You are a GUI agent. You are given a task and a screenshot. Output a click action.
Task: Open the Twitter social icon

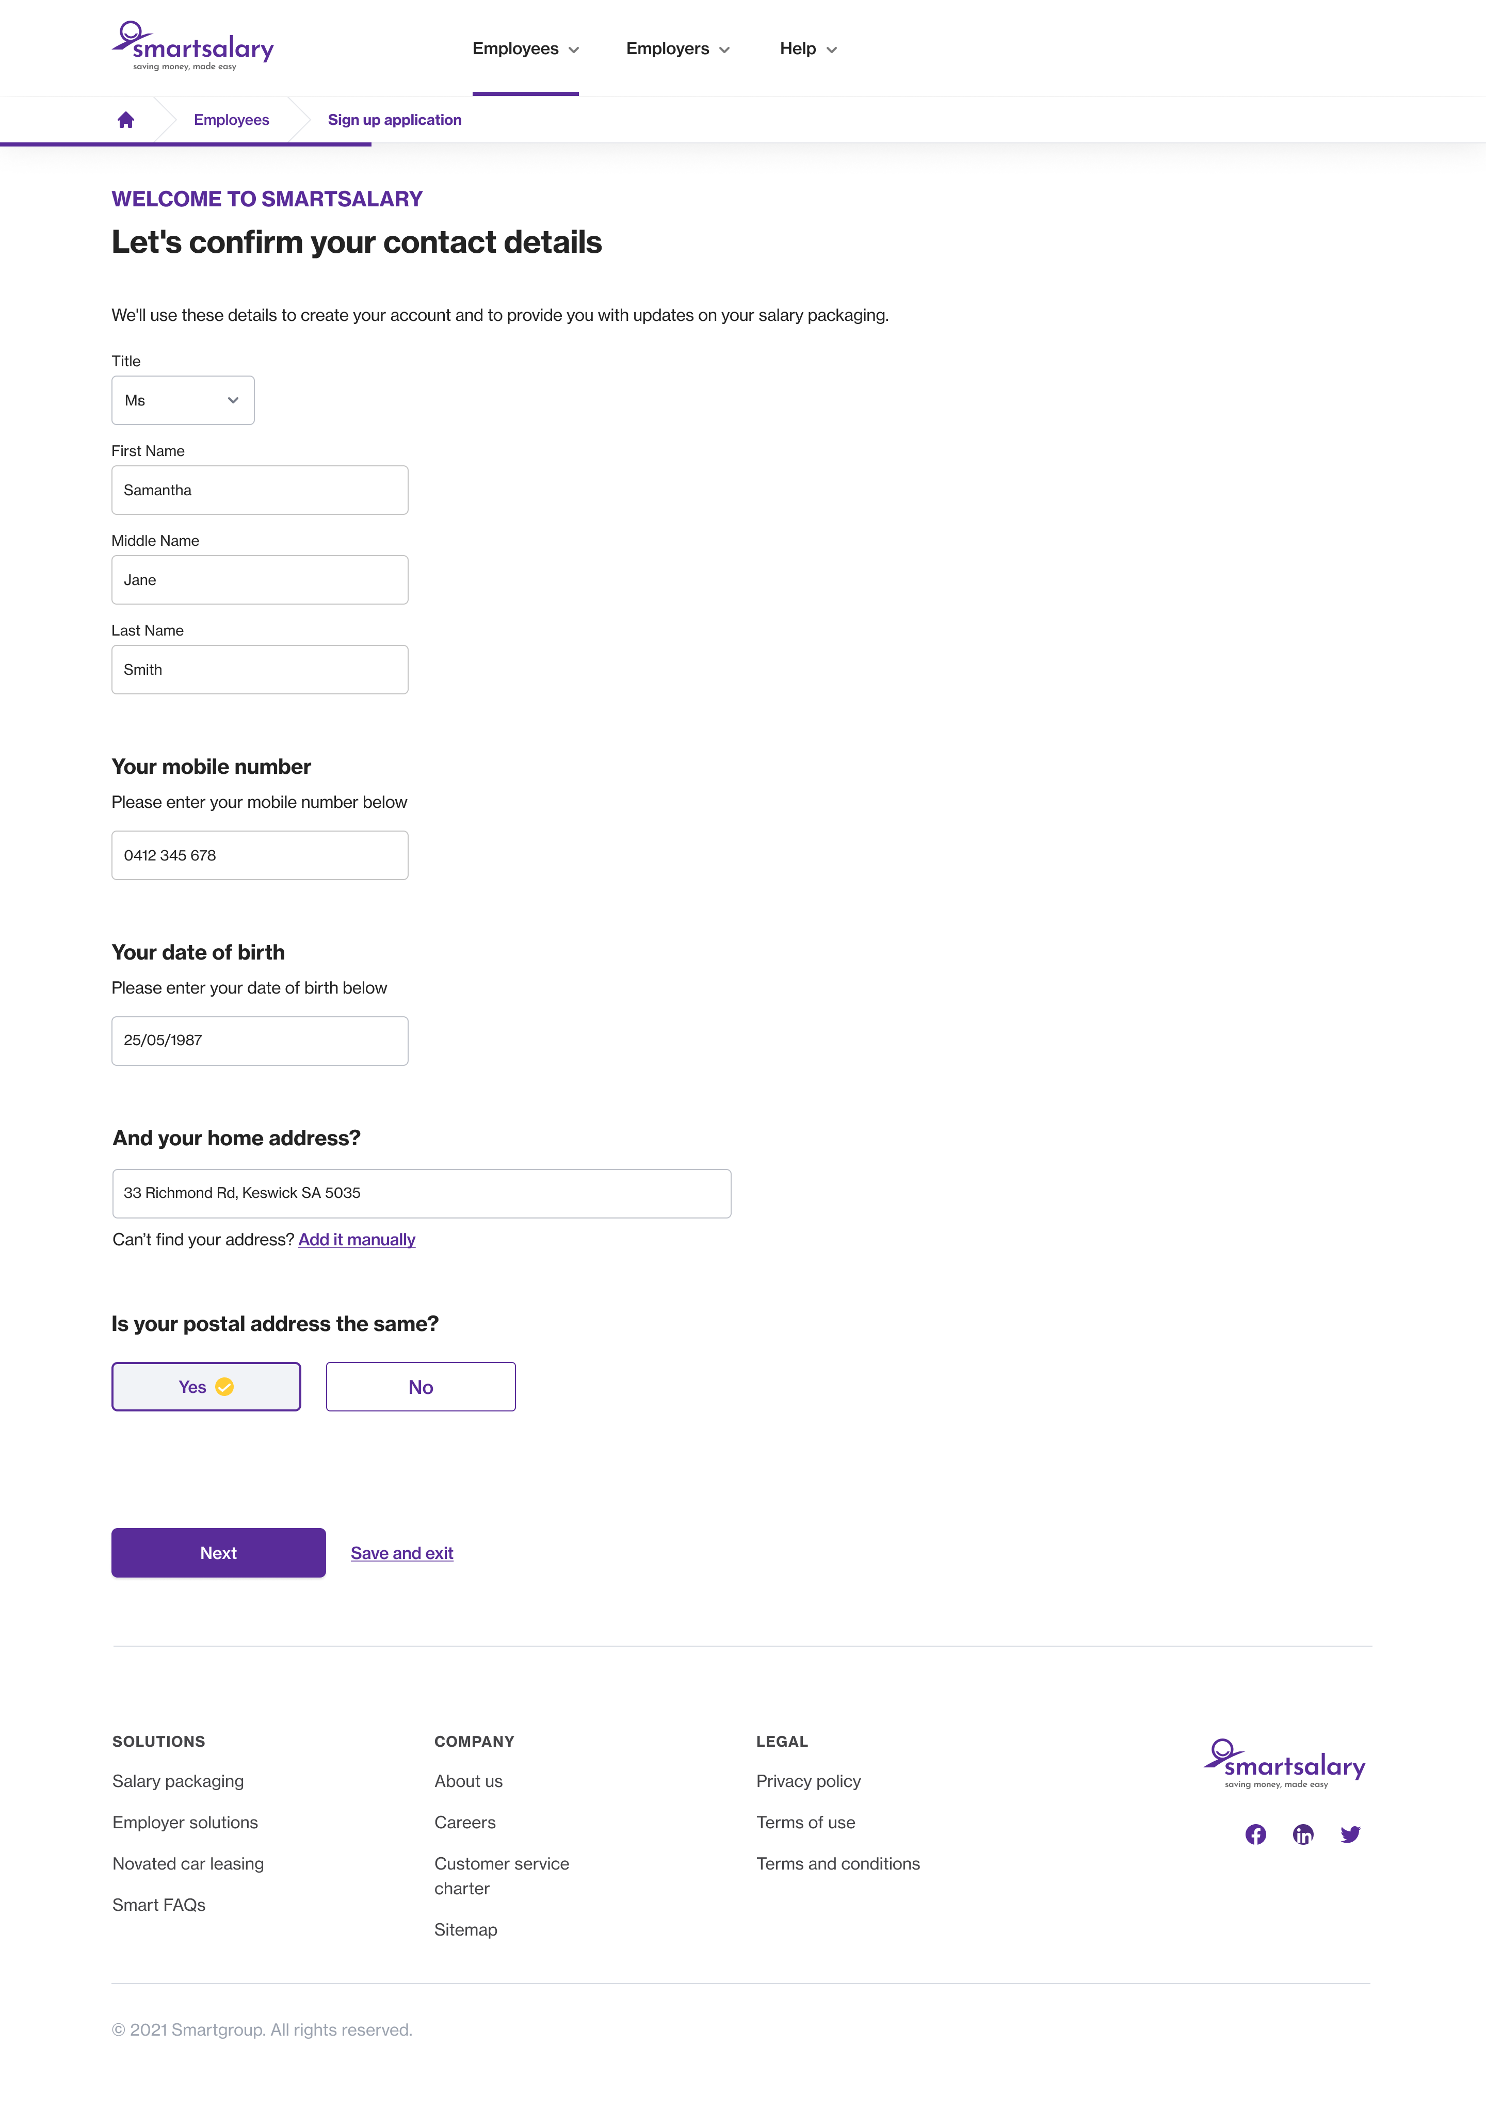coord(1350,1834)
